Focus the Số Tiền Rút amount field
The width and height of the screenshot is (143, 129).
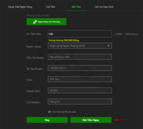click(x=80, y=34)
